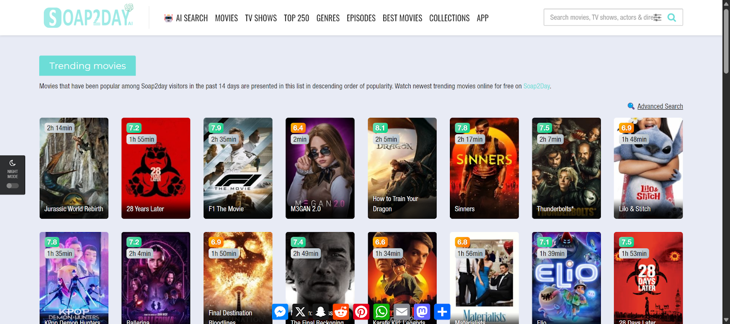This screenshot has width=730, height=324.
Task: Share the page by Email icon
Action: (402, 312)
